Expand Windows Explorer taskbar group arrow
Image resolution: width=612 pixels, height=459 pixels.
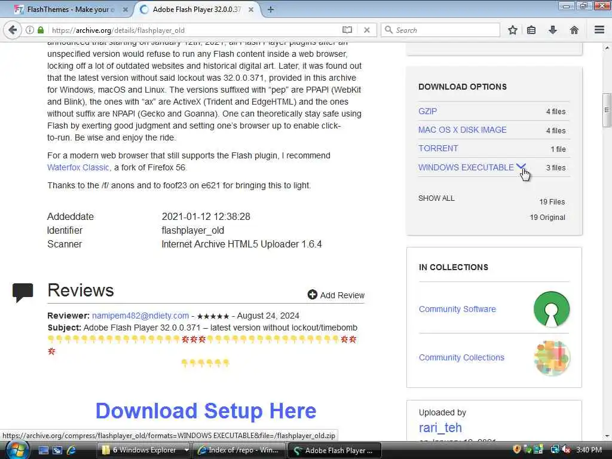186,450
